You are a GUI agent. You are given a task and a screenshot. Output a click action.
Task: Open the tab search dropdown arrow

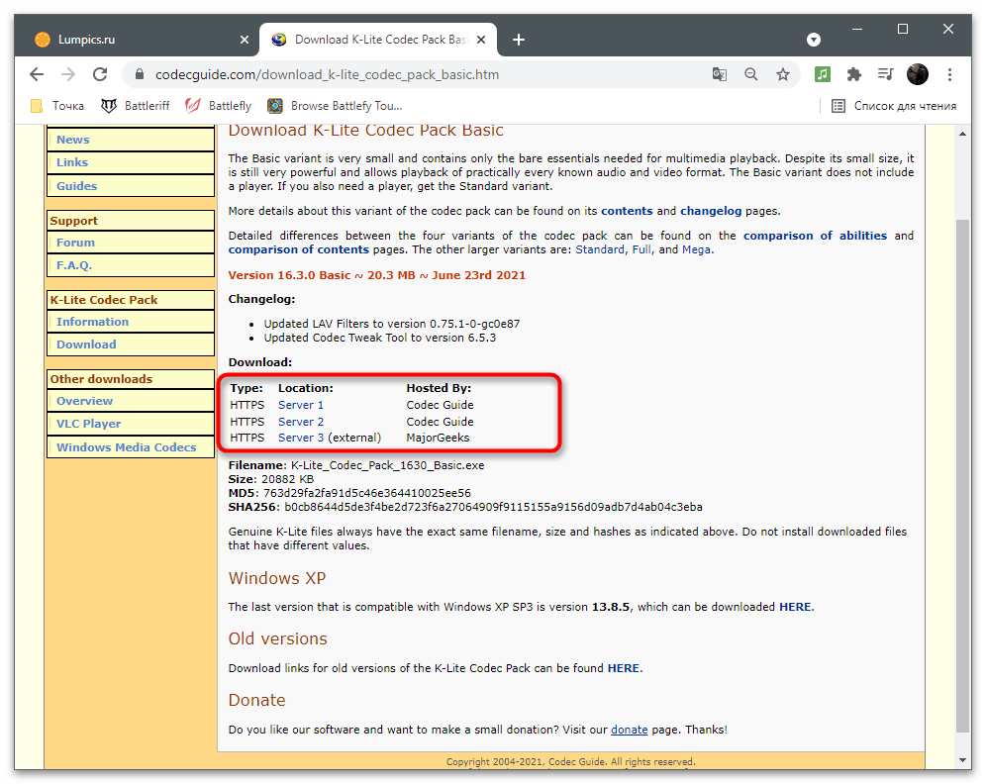(x=814, y=40)
